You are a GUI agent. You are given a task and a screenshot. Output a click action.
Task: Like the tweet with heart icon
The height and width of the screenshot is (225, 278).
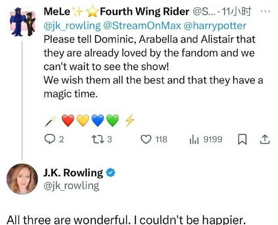tap(145, 139)
